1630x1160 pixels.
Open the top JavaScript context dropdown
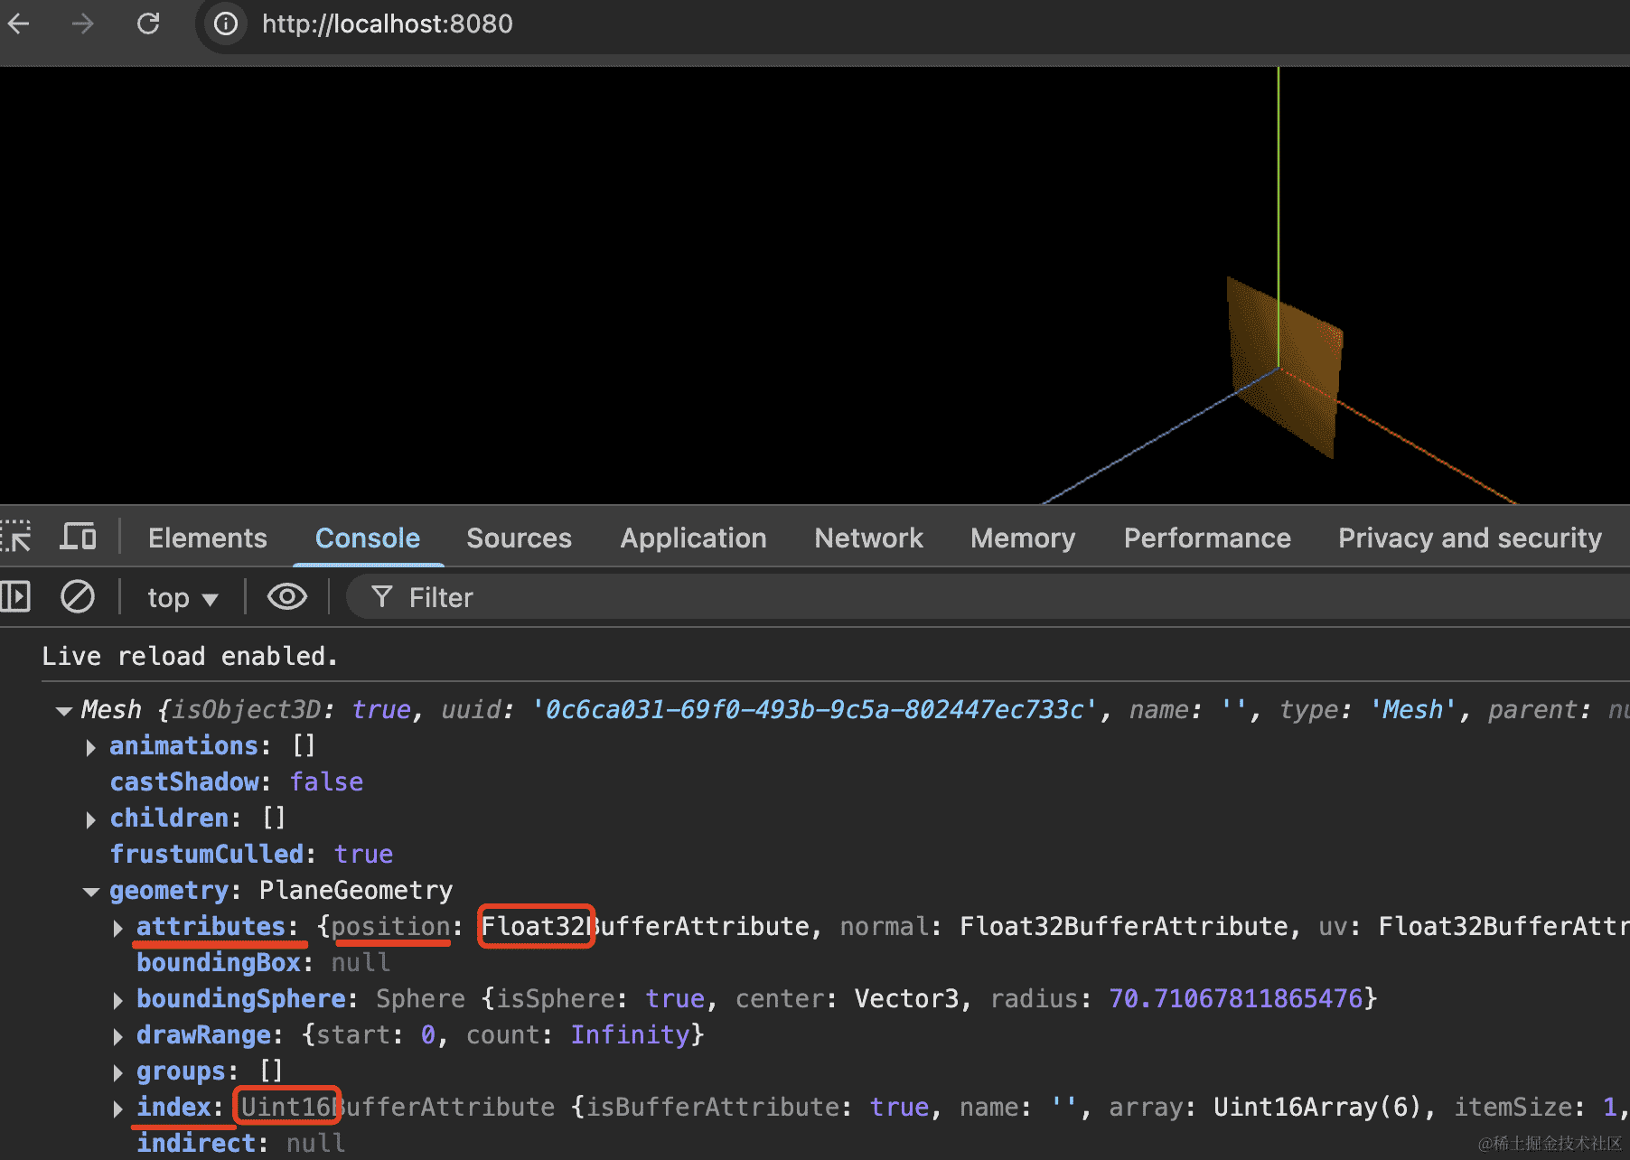point(183,598)
